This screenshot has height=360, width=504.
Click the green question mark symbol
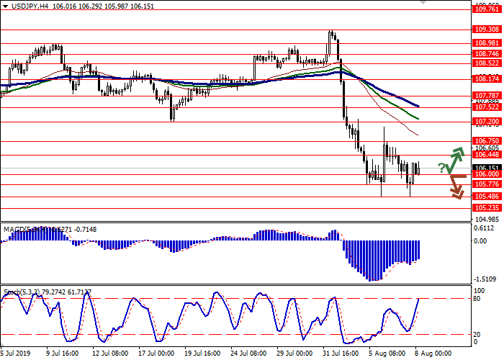click(441, 168)
